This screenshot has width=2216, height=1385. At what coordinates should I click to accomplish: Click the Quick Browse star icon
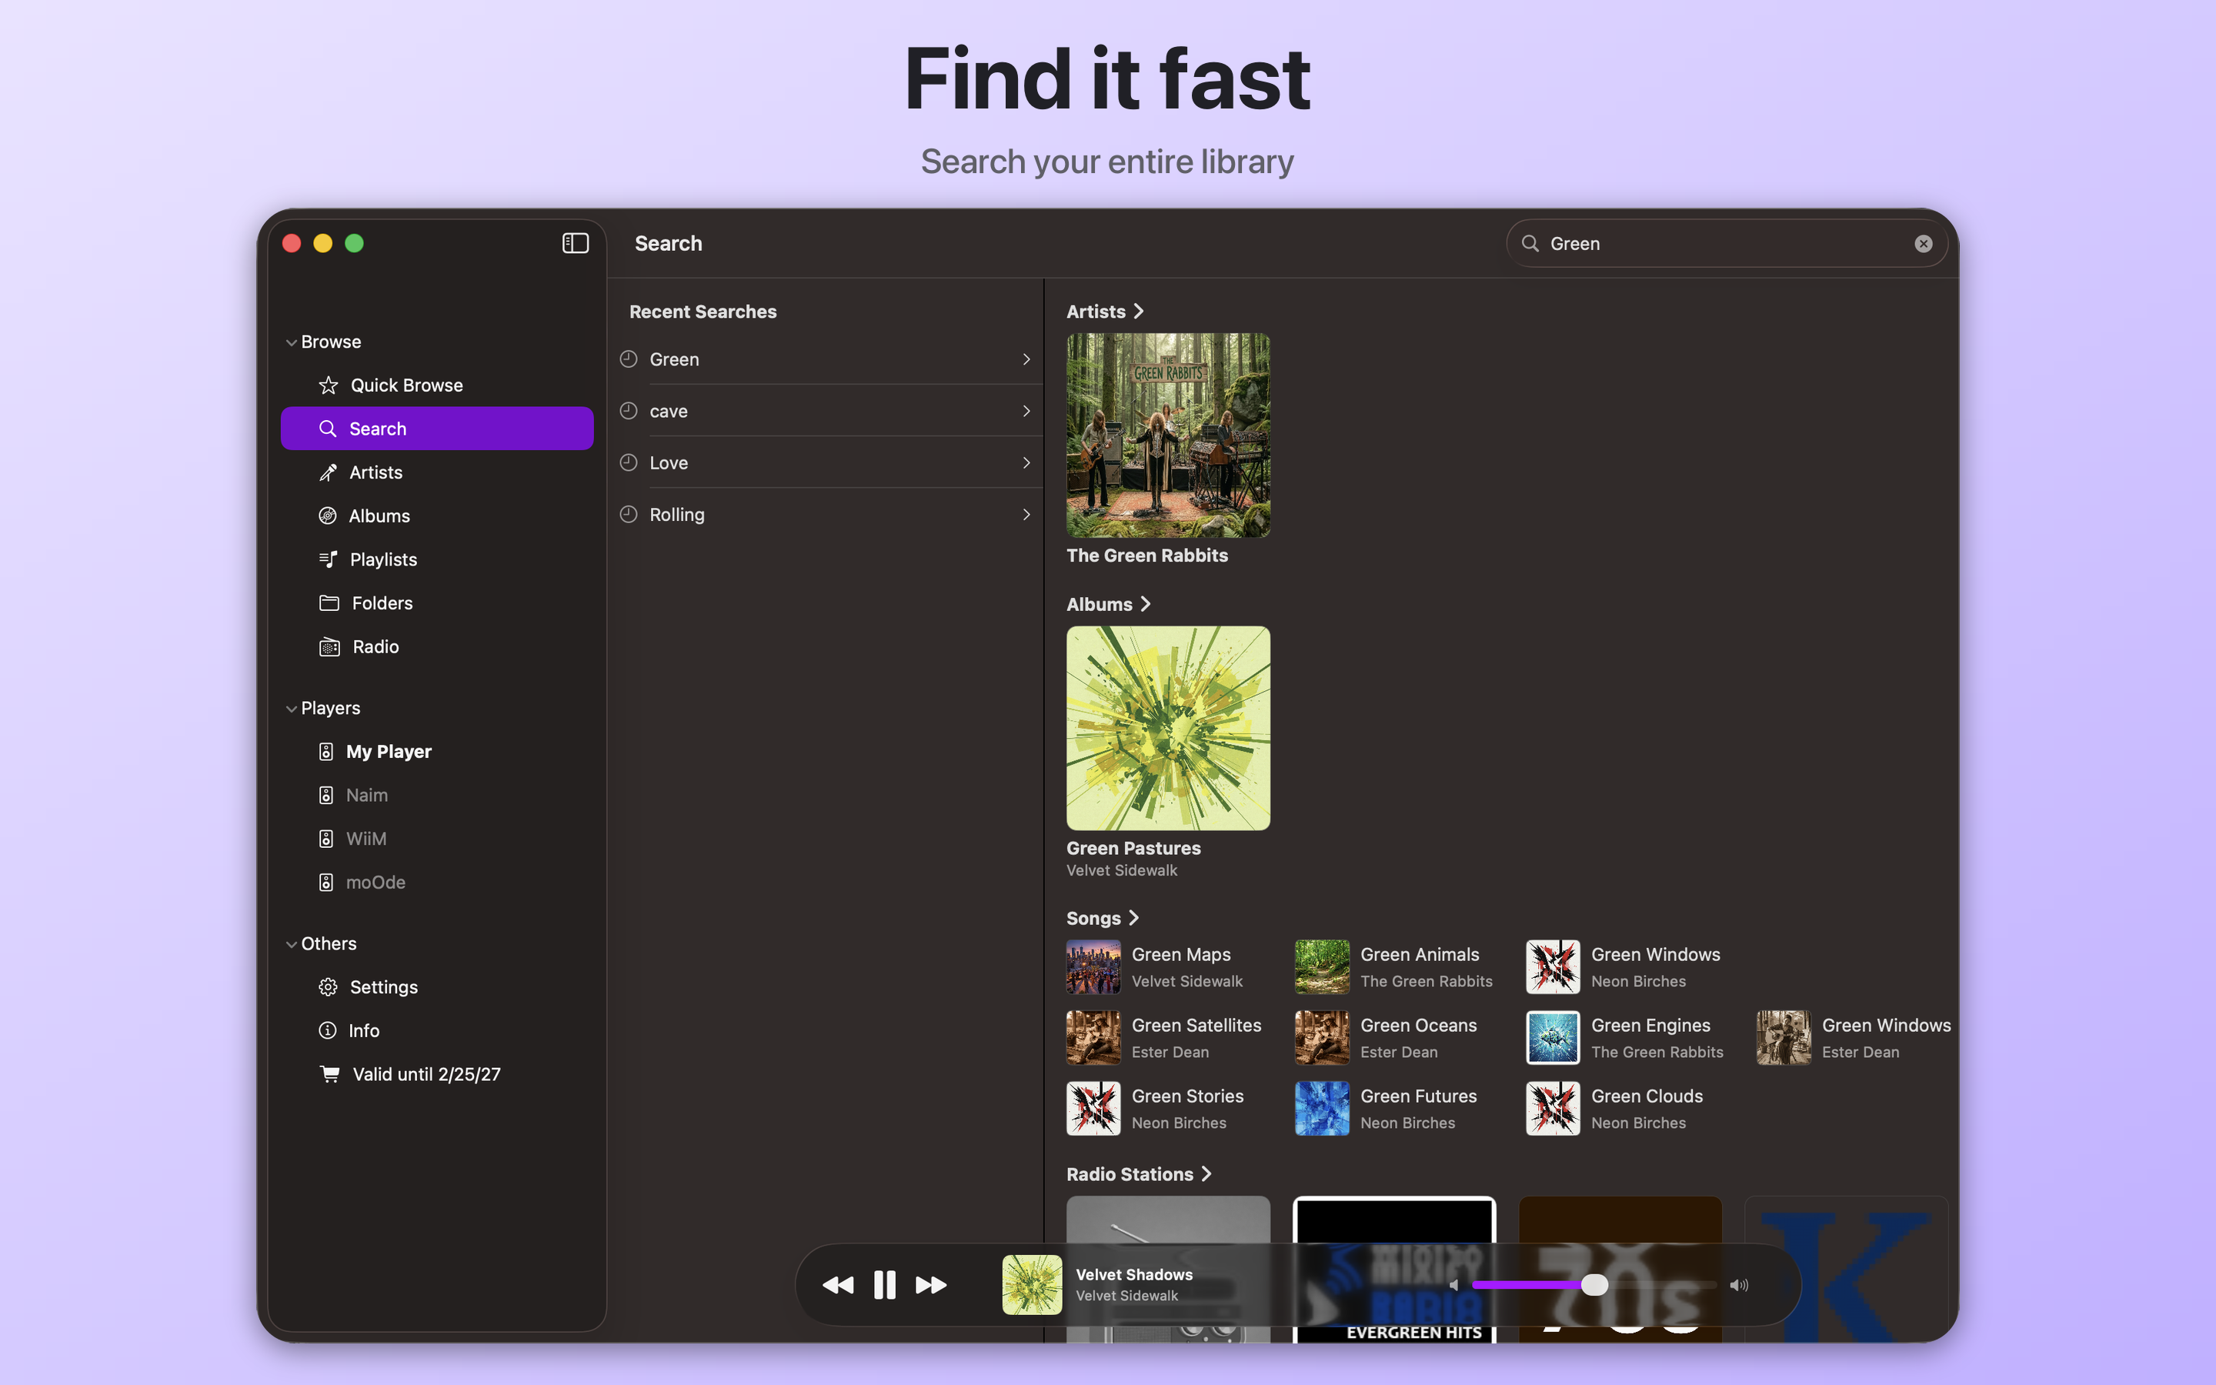(x=328, y=385)
